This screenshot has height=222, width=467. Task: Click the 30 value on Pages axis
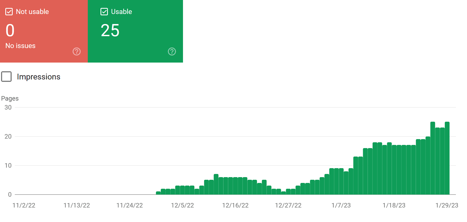[8, 107]
